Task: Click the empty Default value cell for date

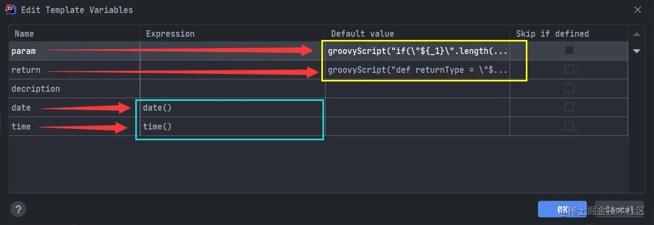Action: [418, 107]
